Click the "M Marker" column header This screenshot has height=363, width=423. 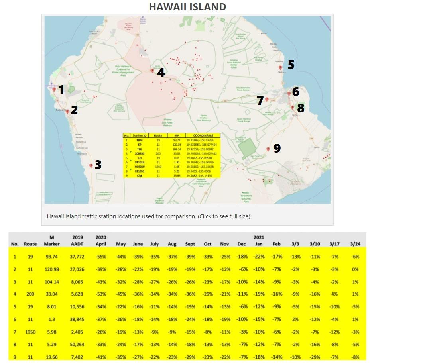51,241
